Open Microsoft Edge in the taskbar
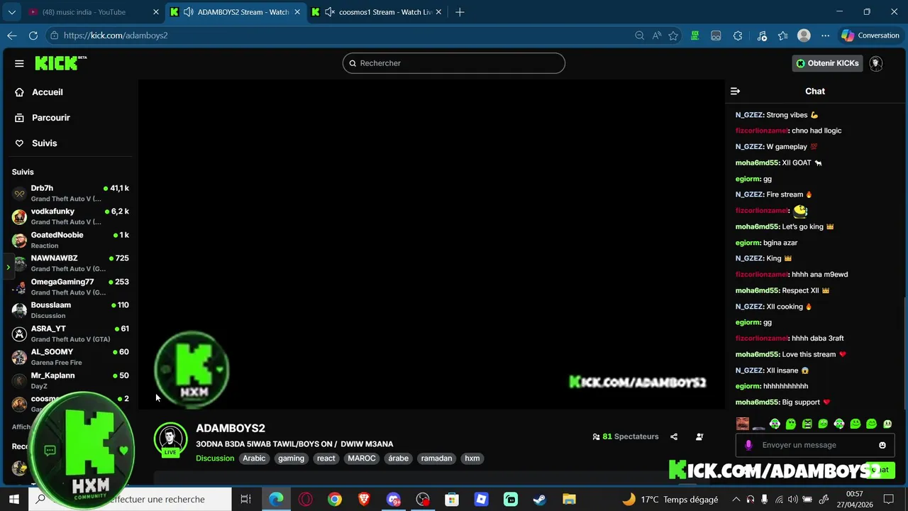 point(276,499)
